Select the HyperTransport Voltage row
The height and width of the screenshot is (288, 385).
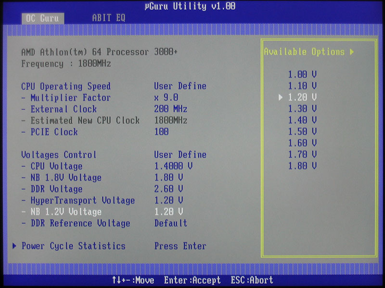click(x=78, y=201)
